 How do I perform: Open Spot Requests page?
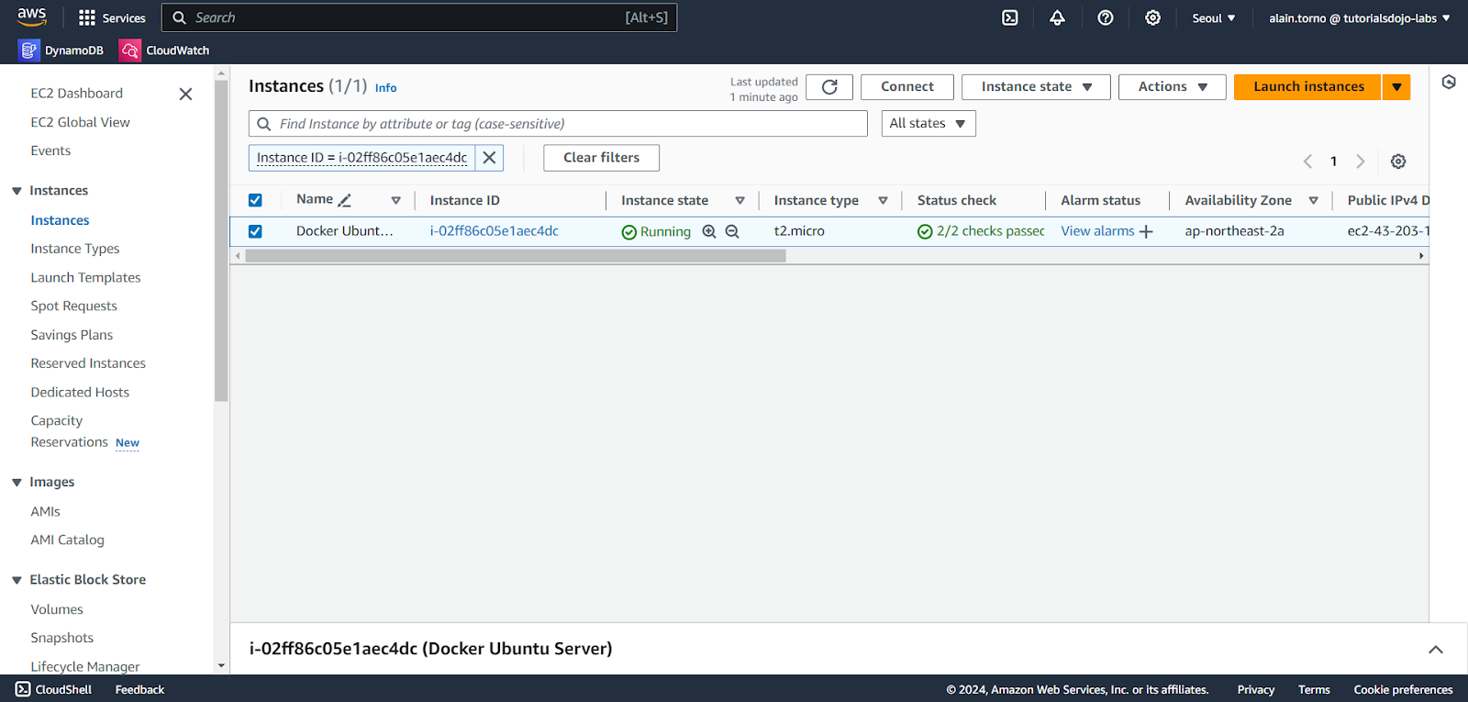[x=73, y=306]
